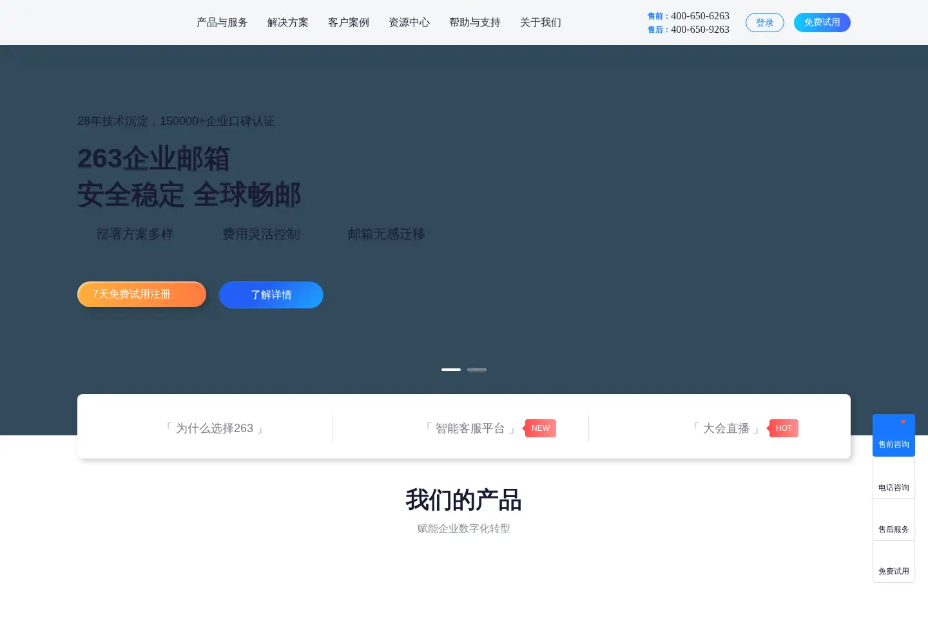Screen dimensions: 928x644
Task: Open the 为什么选择263 tab
Action: tap(215, 428)
